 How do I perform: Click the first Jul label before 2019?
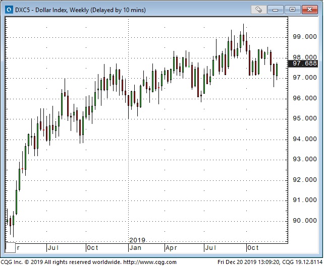53,248
